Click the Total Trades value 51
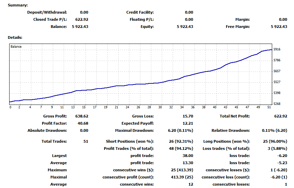Viewport: 294px width, 188px height. pos(86,141)
